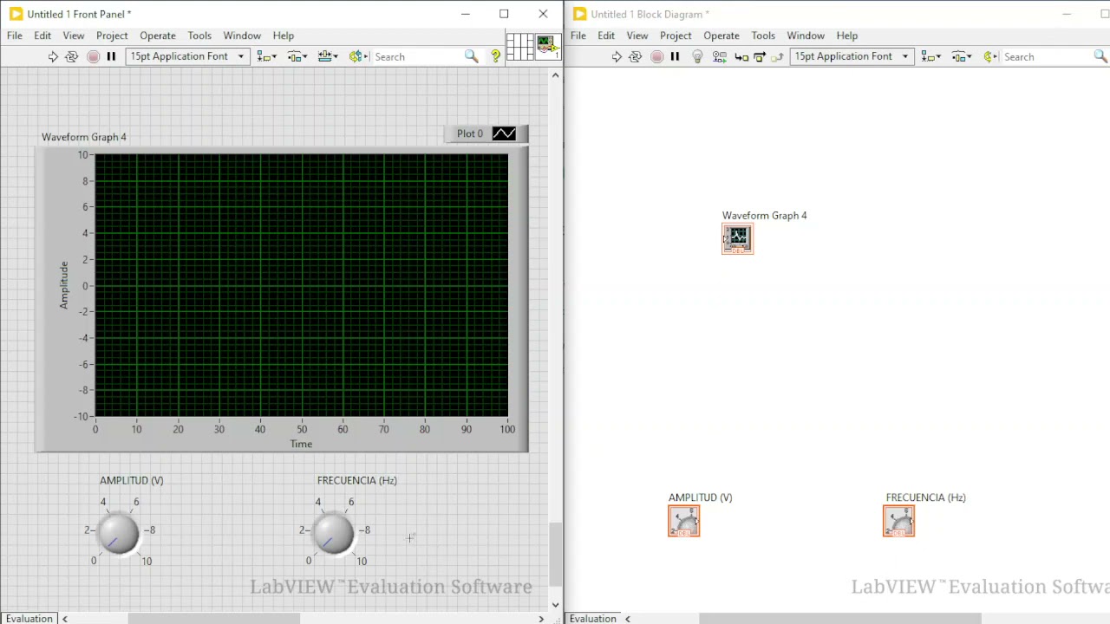Click Block Diagram Search field
Viewport: 1110px width, 624px height.
pyautogui.click(x=1047, y=56)
